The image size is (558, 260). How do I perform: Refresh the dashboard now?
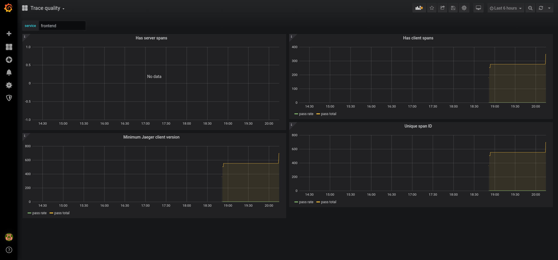click(x=541, y=8)
